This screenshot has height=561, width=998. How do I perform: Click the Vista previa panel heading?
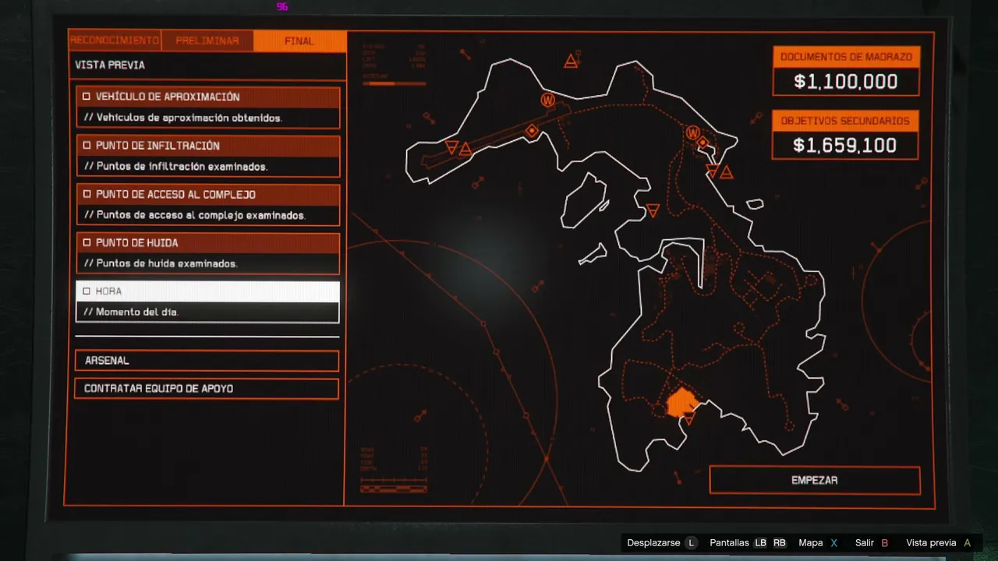click(110, 65)
